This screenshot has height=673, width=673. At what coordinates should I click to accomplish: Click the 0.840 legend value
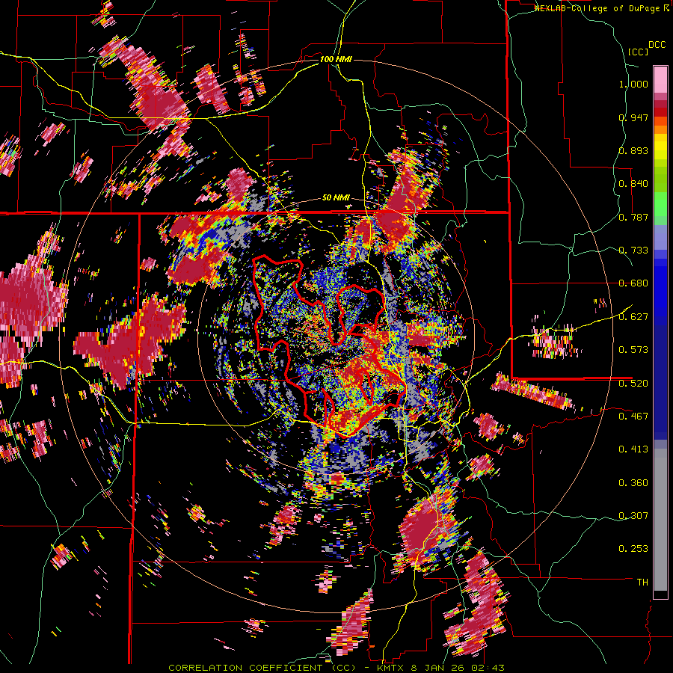pyautogui.click(x=633, y=184)
